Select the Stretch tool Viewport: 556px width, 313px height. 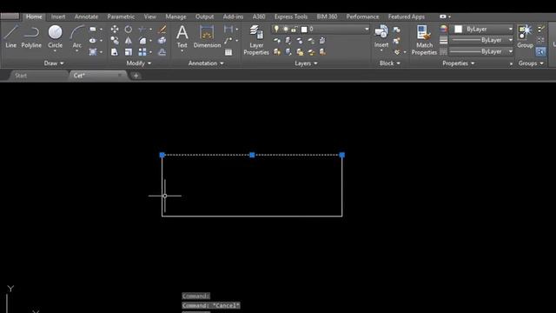click(x=115, y=52)
